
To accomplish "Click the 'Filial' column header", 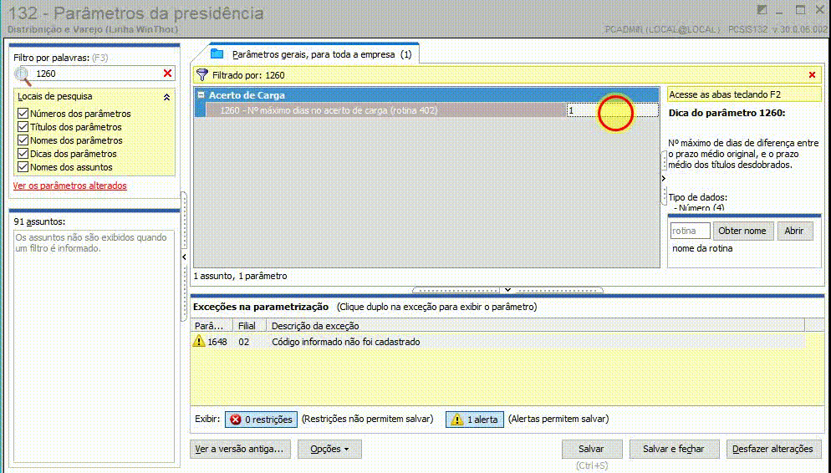I will coord(250,326).
